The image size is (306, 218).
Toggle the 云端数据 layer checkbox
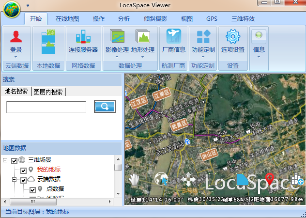coord(23,180)
